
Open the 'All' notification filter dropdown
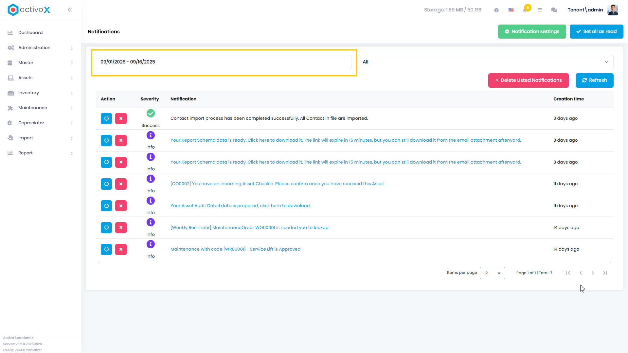pyautogui.click(x=486, y=62)
